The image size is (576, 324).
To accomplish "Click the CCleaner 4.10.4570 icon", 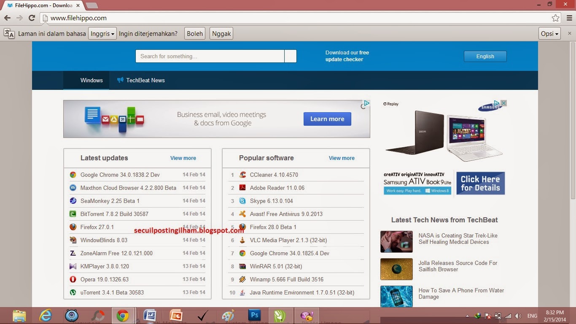I will point(242,175).
